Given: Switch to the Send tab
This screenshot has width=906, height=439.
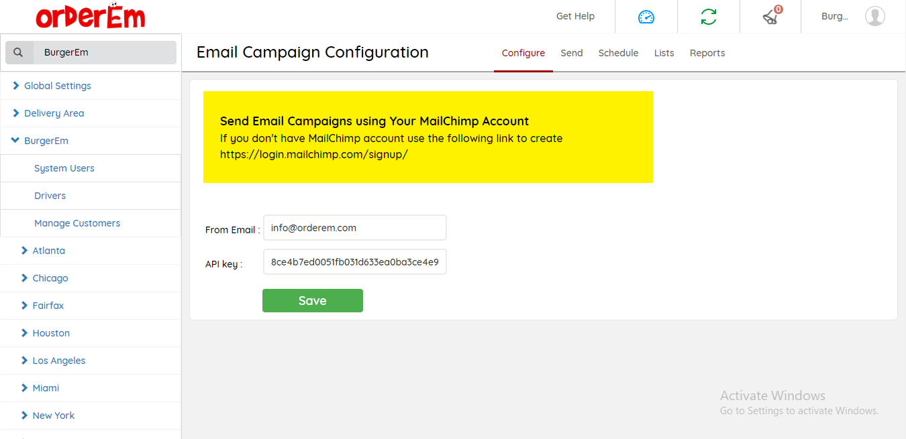Looking at the screenshot, I should coord(571,53).
